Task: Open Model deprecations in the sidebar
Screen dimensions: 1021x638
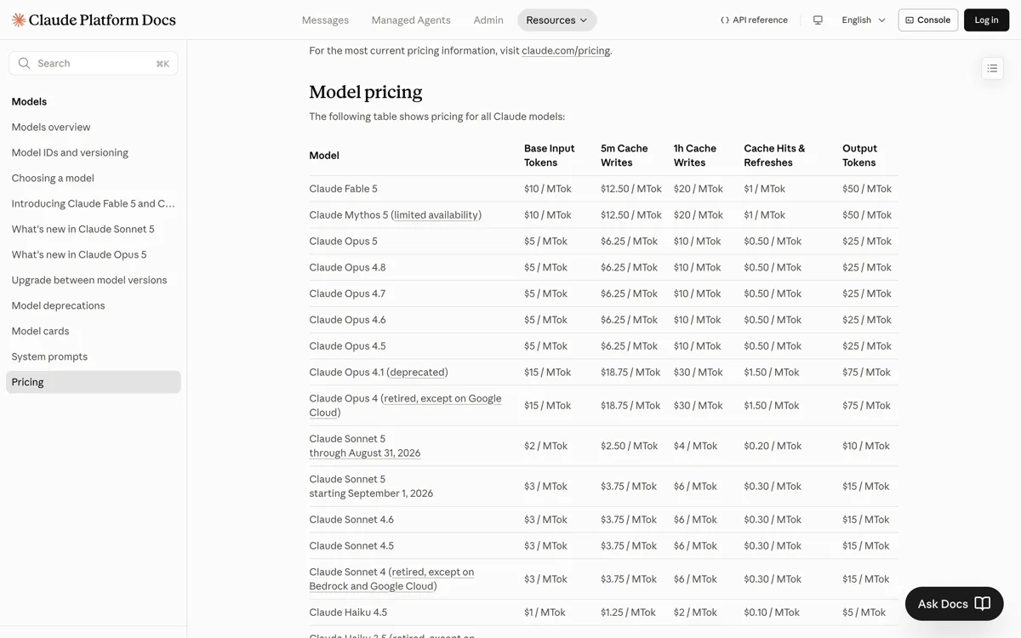Action: [x=58, y=305]
